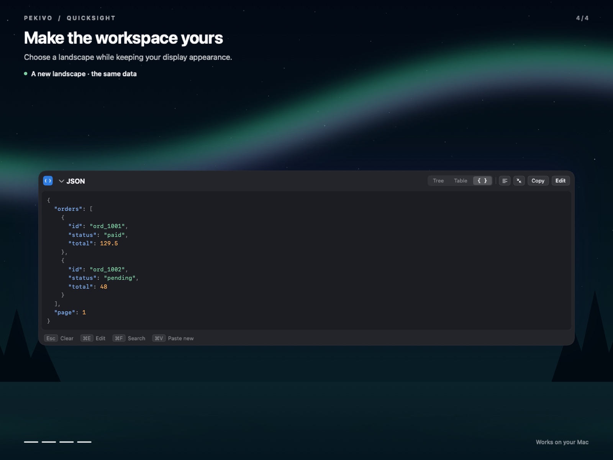Click the collapse arrows icon

point(519,181)
